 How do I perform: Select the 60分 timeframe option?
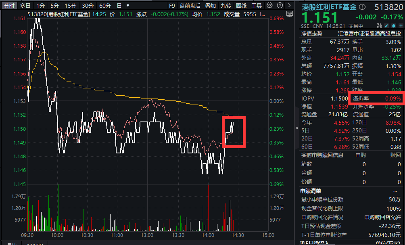104,6
